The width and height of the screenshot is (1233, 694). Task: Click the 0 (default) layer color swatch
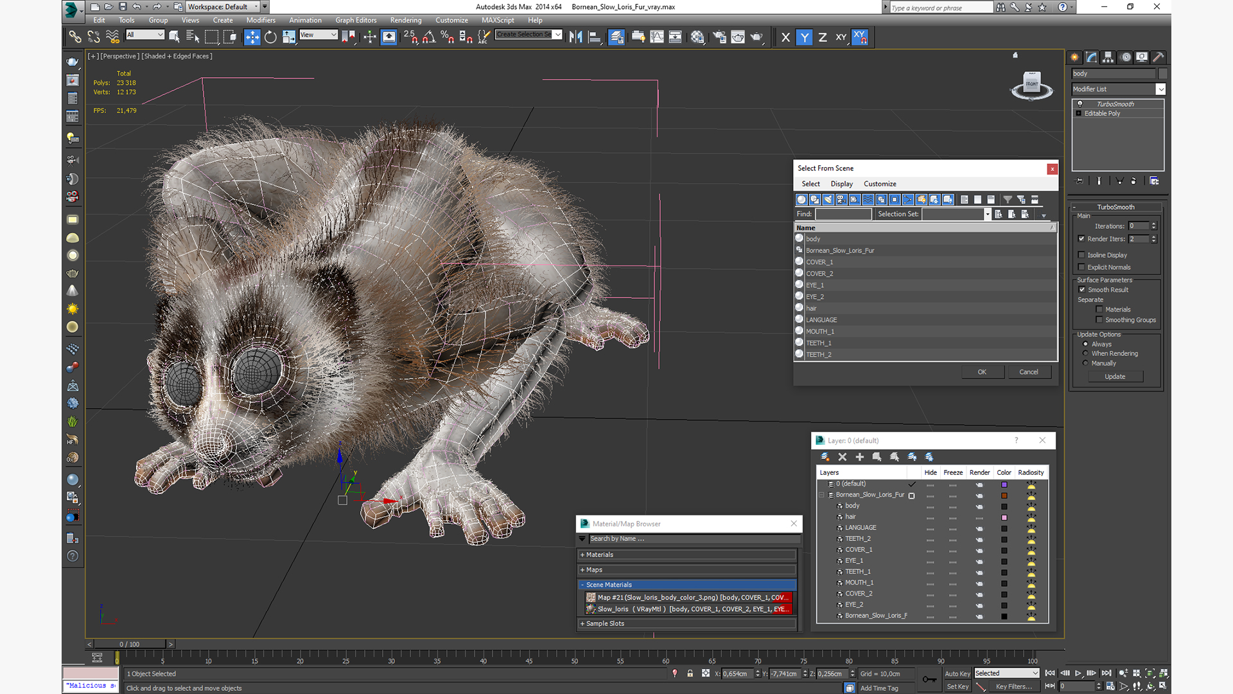(1004, 485)
